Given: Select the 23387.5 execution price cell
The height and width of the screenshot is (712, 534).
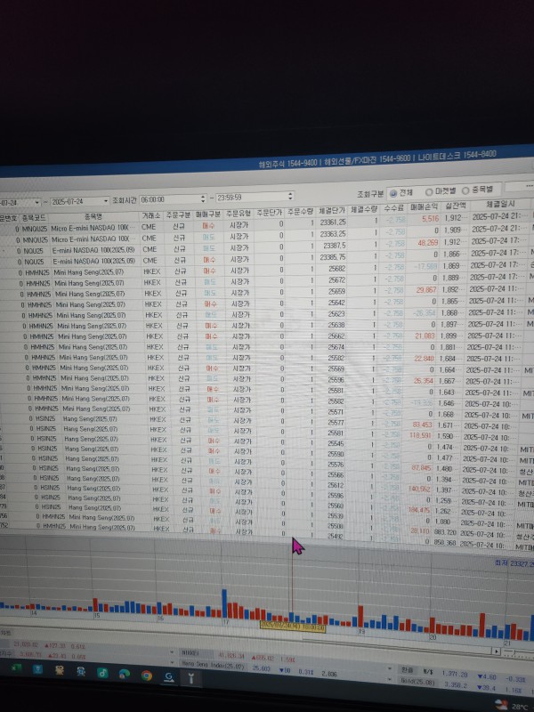Looking at the screenshot, I should pos(333,246).
